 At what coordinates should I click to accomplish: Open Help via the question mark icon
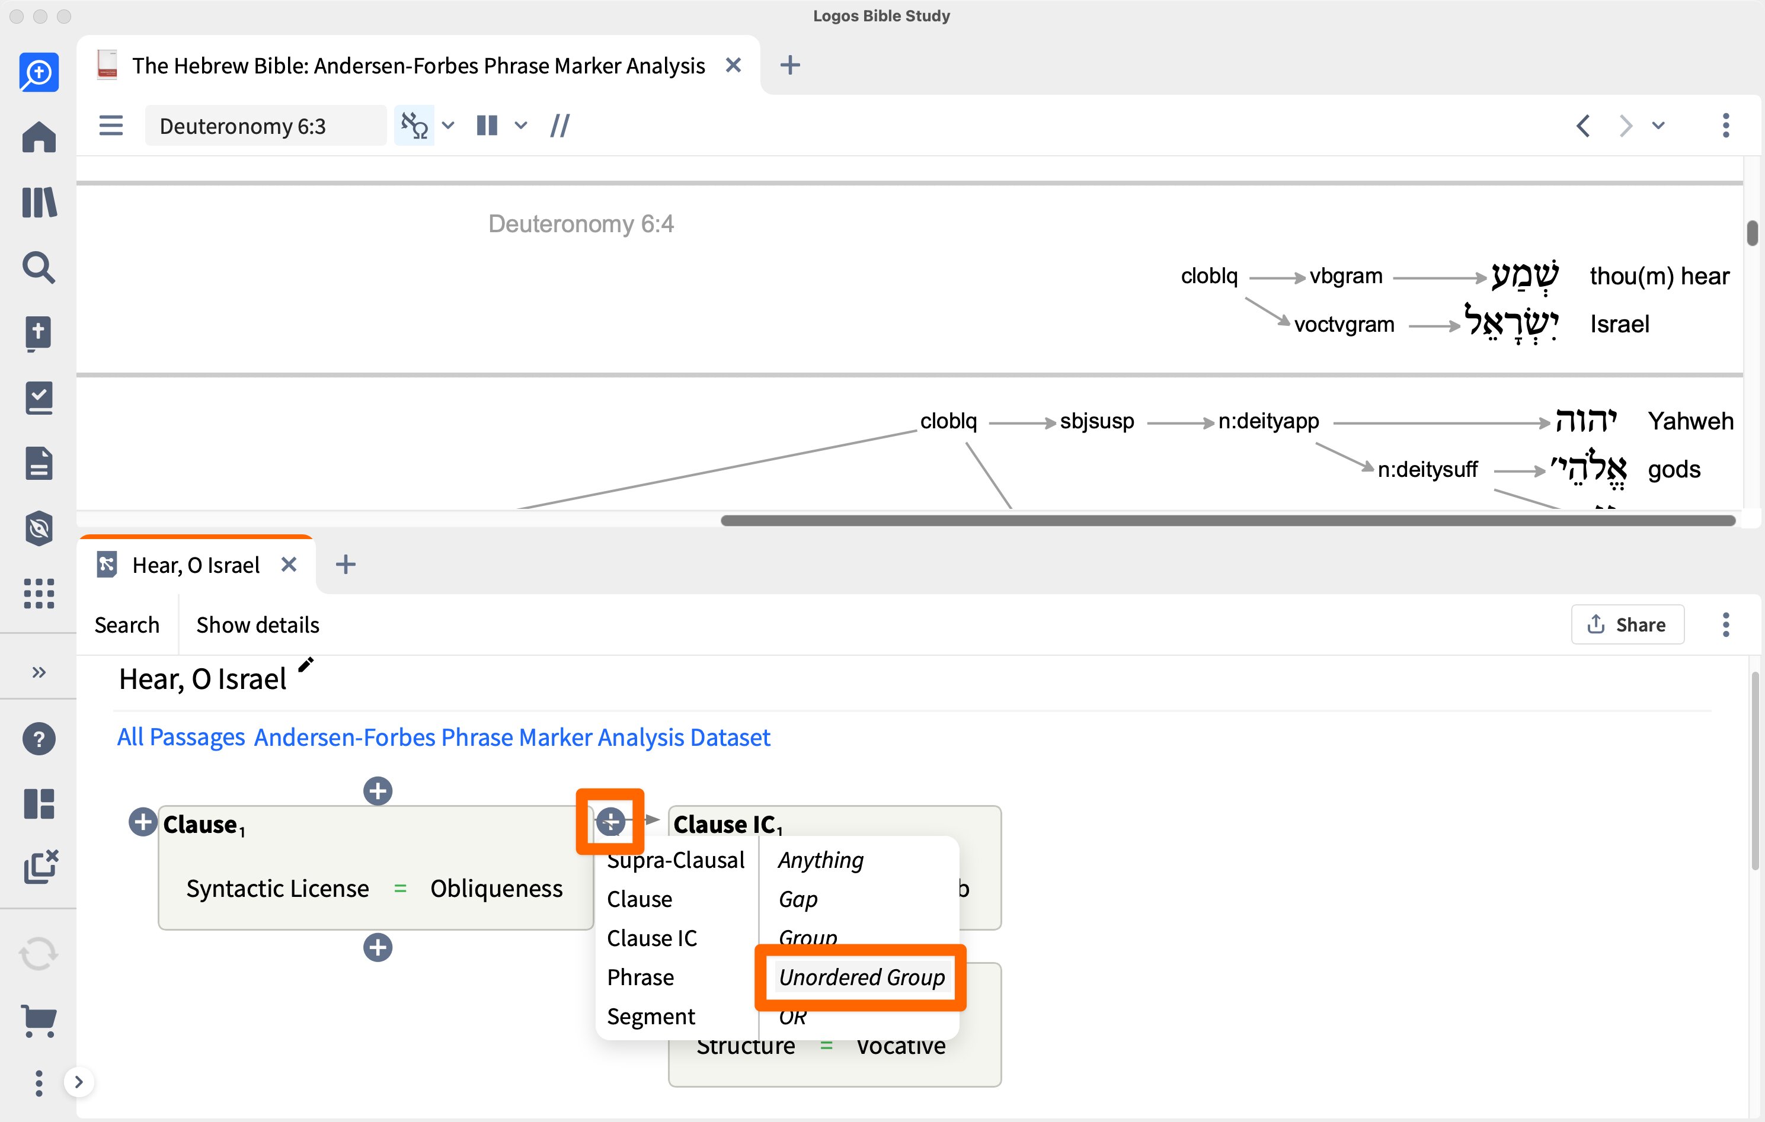(39, 739)
